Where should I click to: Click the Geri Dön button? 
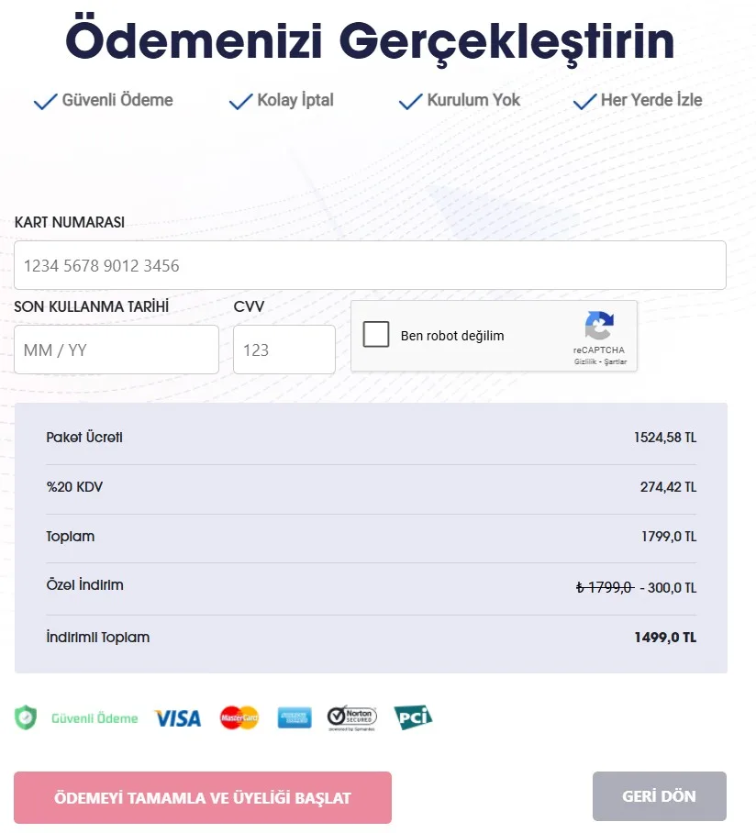[660, 796]
